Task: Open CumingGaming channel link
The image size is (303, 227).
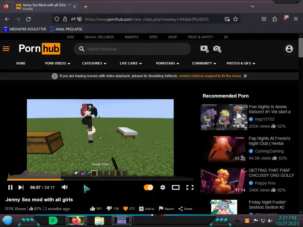Action: pyautogui.click(x=269, y=151)
